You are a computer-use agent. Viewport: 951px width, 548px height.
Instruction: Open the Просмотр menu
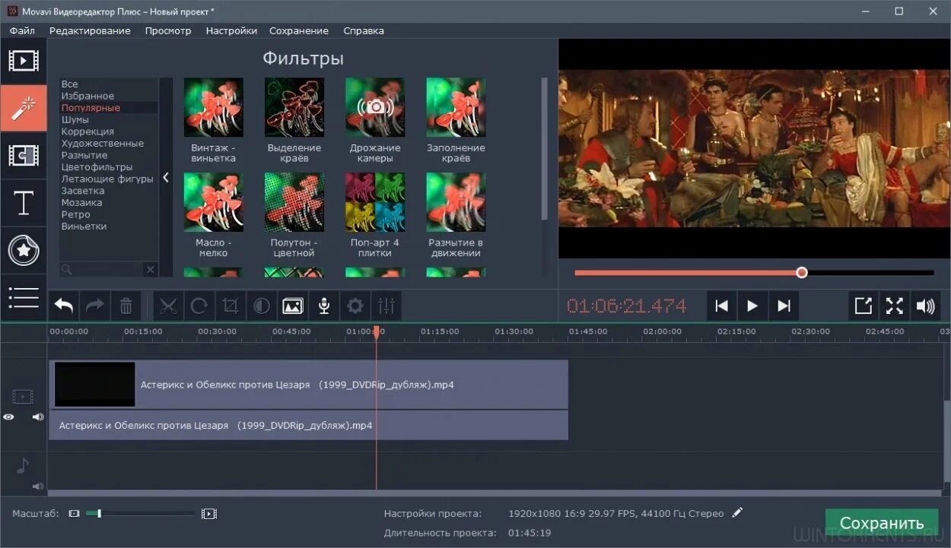[x=168, y=30]
